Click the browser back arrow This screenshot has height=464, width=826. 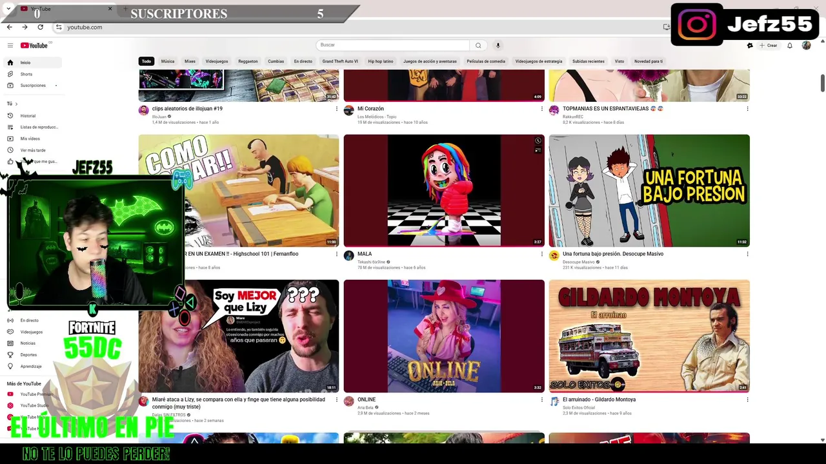point(10,27)
